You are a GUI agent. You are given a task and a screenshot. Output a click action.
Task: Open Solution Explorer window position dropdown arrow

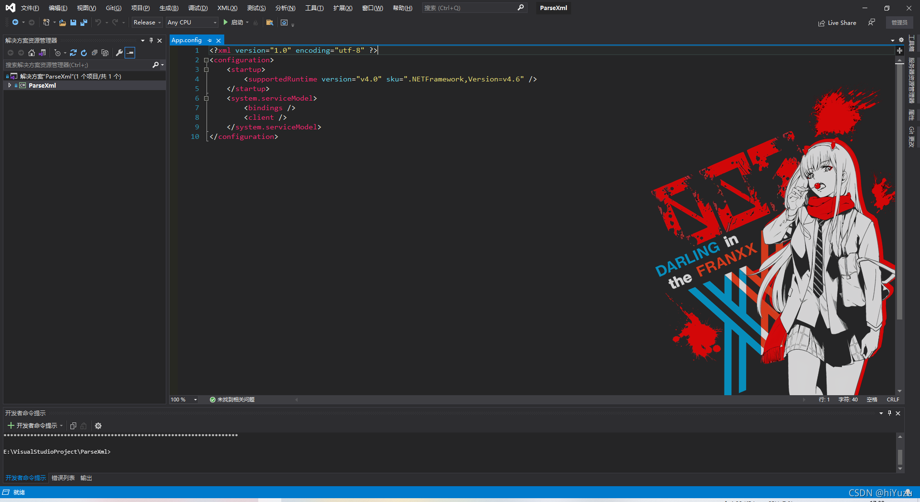click(143, 41)
